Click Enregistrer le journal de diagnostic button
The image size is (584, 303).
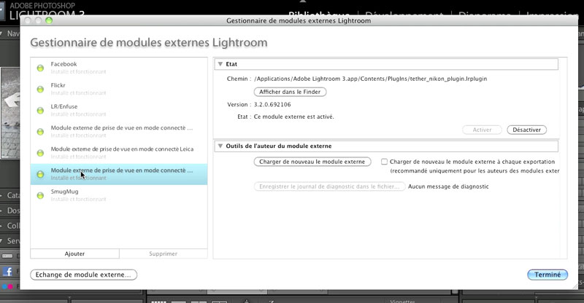click(x=329, y=186)
